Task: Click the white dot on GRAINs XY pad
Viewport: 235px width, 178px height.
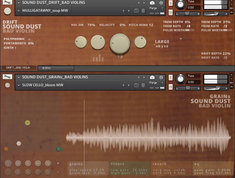Action: point(19,144)
